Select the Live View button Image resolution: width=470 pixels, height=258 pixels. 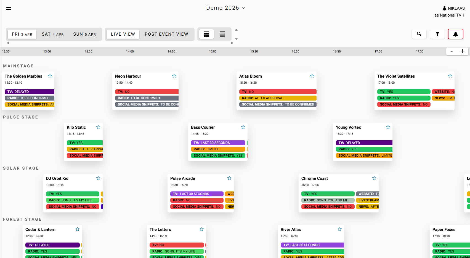click(x=123, y=34)
